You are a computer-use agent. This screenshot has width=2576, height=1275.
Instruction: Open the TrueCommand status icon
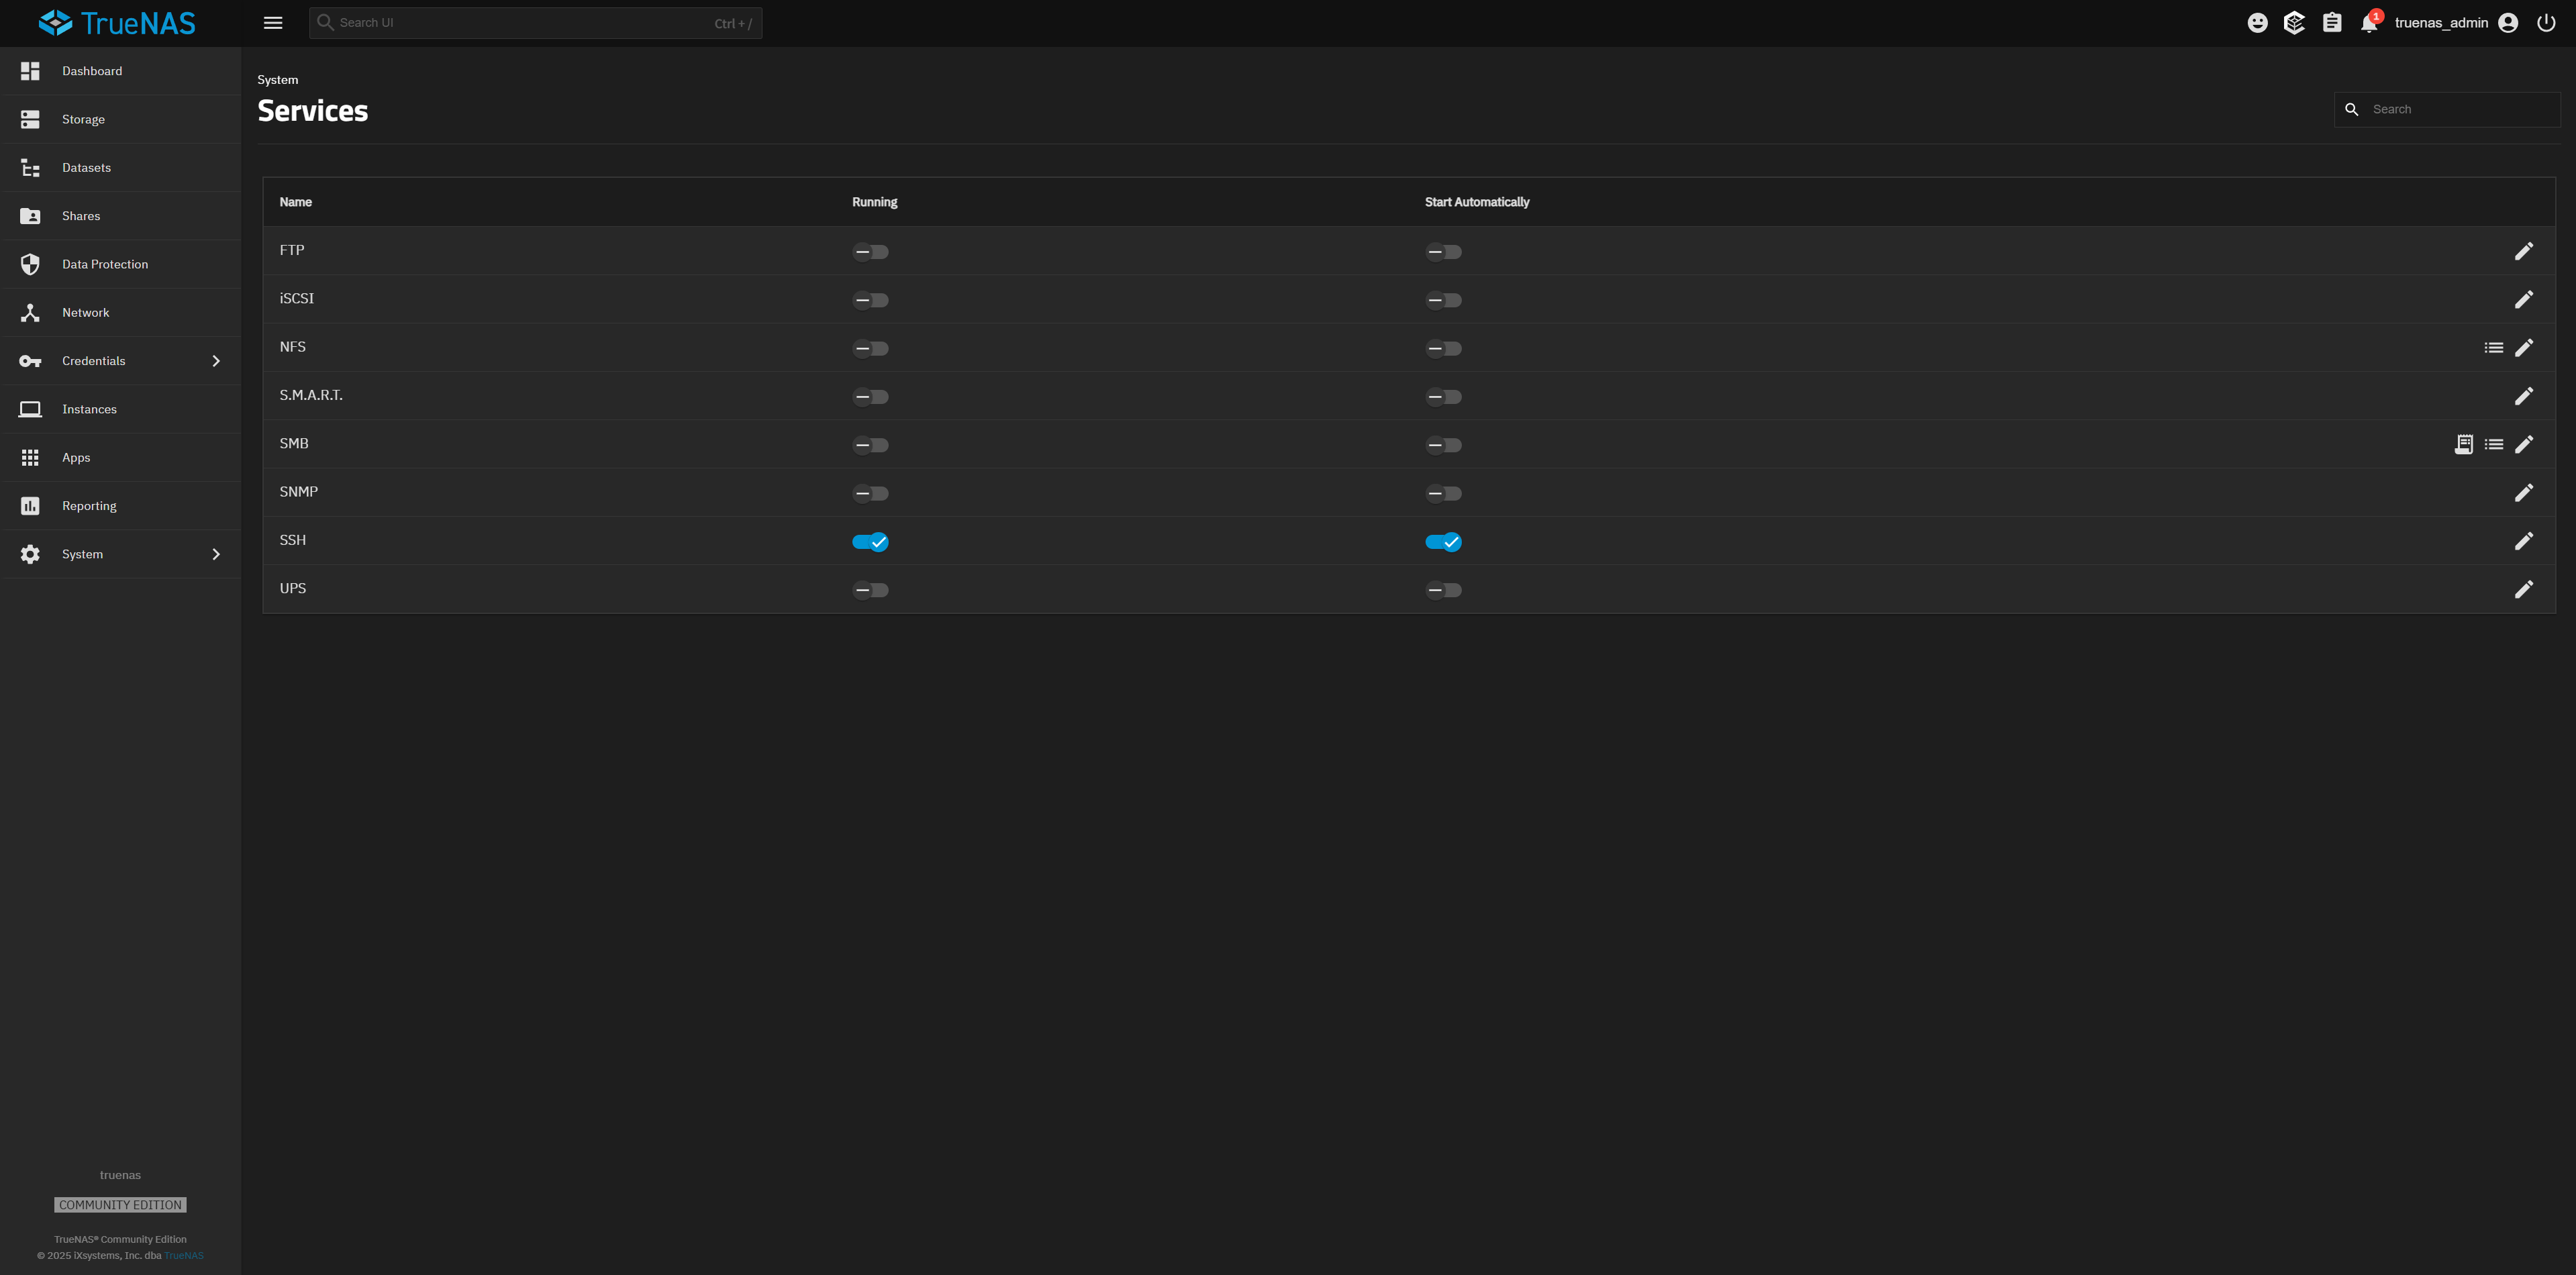pyautogui.click(x=2295, y=23)
